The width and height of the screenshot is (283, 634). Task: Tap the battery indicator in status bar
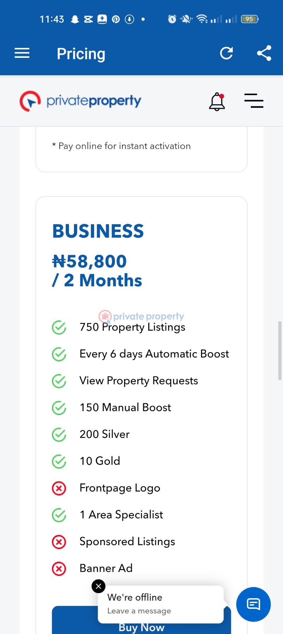pos(249,19)
